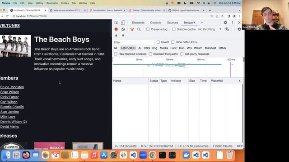The height and width of the screenshot is (162, 289).
Task: Select the CSS type filter
Action: (x=147, y=48)
